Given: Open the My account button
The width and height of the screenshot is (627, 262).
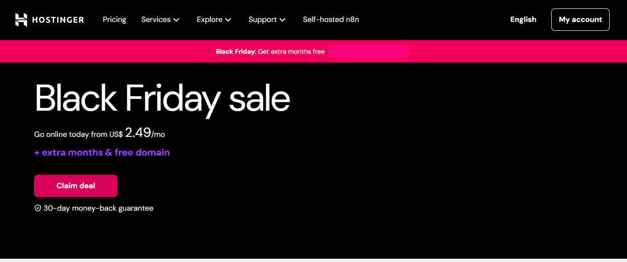Looking at the screenshot, I should point(580,20).
